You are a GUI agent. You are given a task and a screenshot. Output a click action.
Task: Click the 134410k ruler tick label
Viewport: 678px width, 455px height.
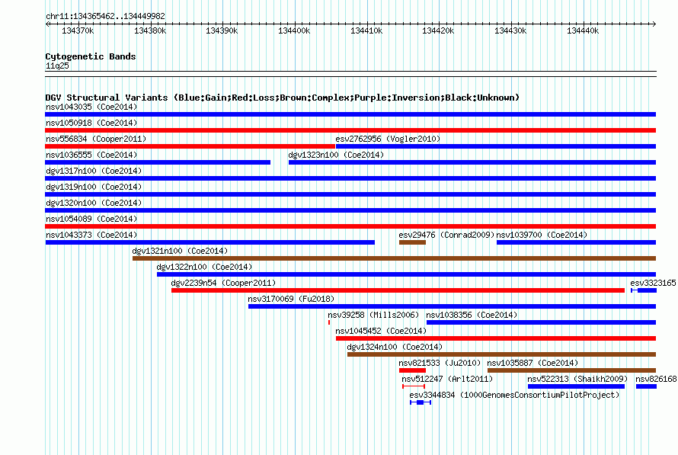tap(366, 30)
